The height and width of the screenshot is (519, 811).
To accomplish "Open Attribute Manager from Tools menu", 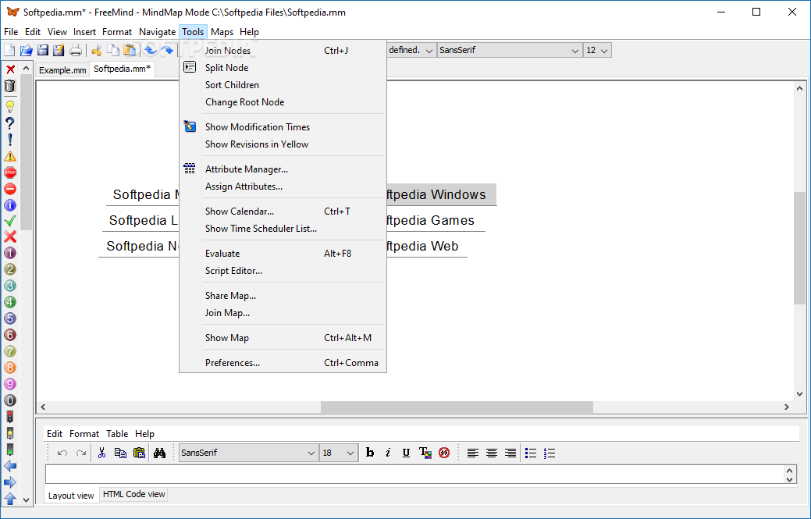I will coord(283,169).
